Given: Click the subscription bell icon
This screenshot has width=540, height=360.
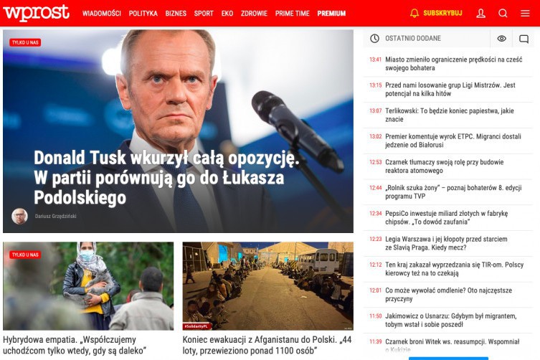Looking at the screenshot, I should pos(415,13).
